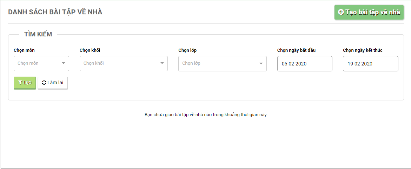Click the funnel icon on the Lọc button

tap(20, 83)
